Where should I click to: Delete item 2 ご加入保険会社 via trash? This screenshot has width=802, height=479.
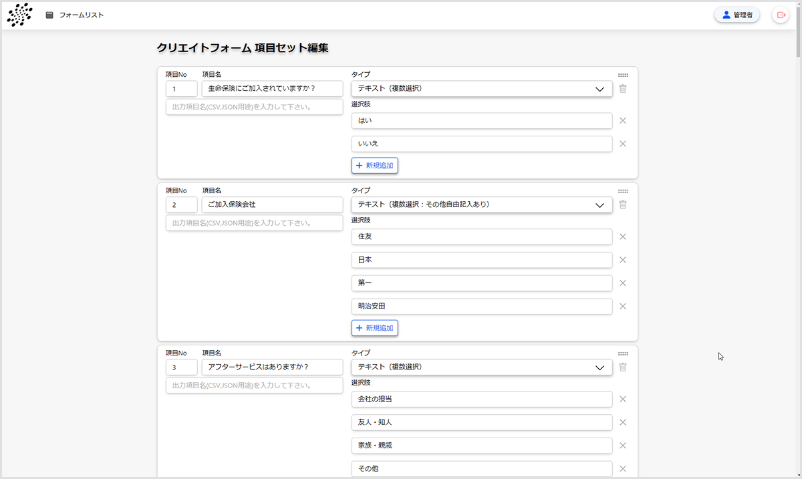tap(623, 205)
